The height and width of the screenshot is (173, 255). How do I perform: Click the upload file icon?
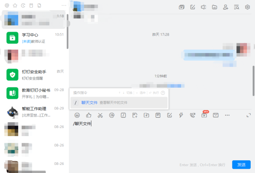tap(146, 115)
